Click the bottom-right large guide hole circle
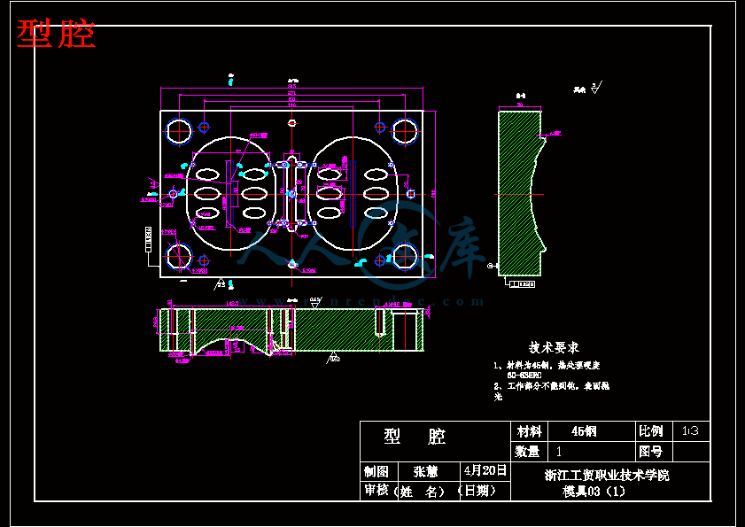 point(405,257)
